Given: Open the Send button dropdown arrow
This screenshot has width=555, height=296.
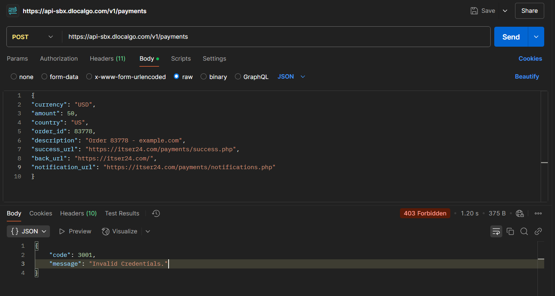Looking at the screenshot, I should 536,37.
